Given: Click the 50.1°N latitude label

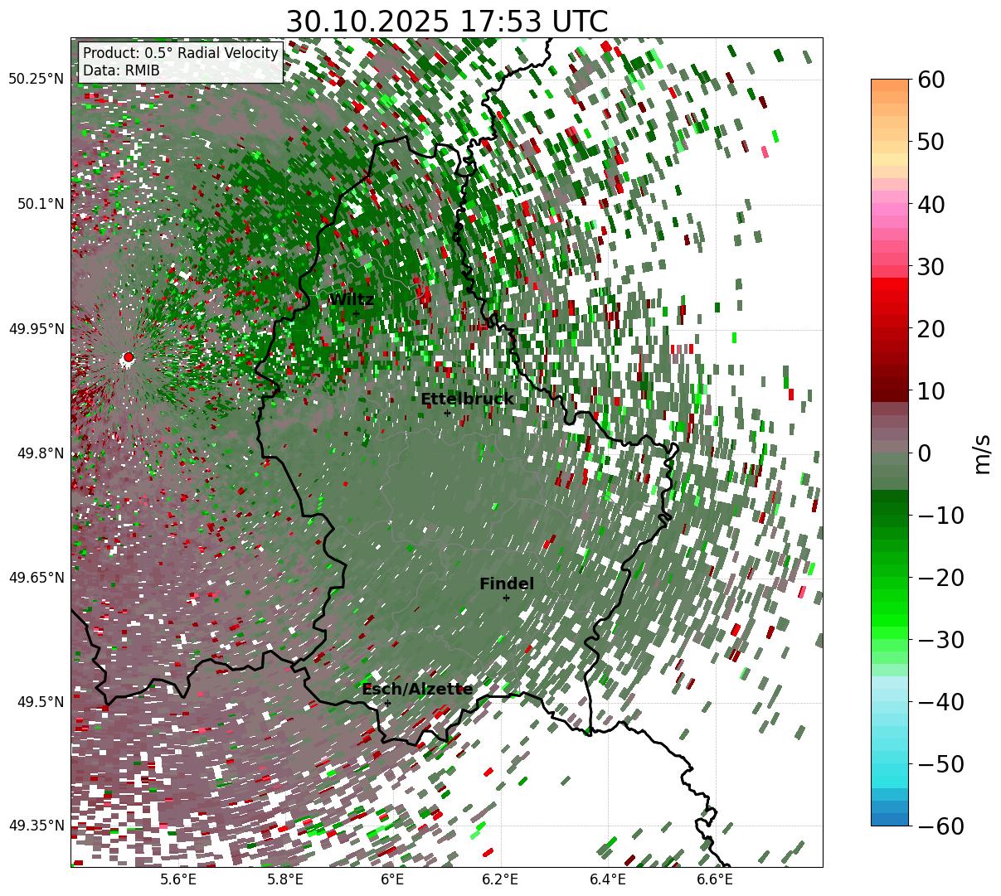Looking at the screenshot, I should point(40,204).
